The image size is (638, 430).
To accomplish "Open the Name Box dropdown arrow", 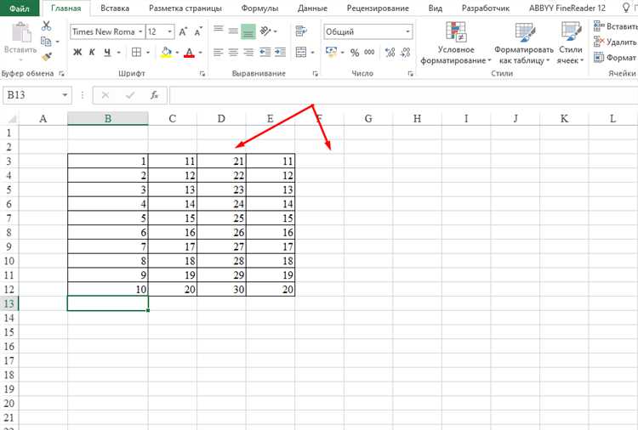I will point(65,95).
